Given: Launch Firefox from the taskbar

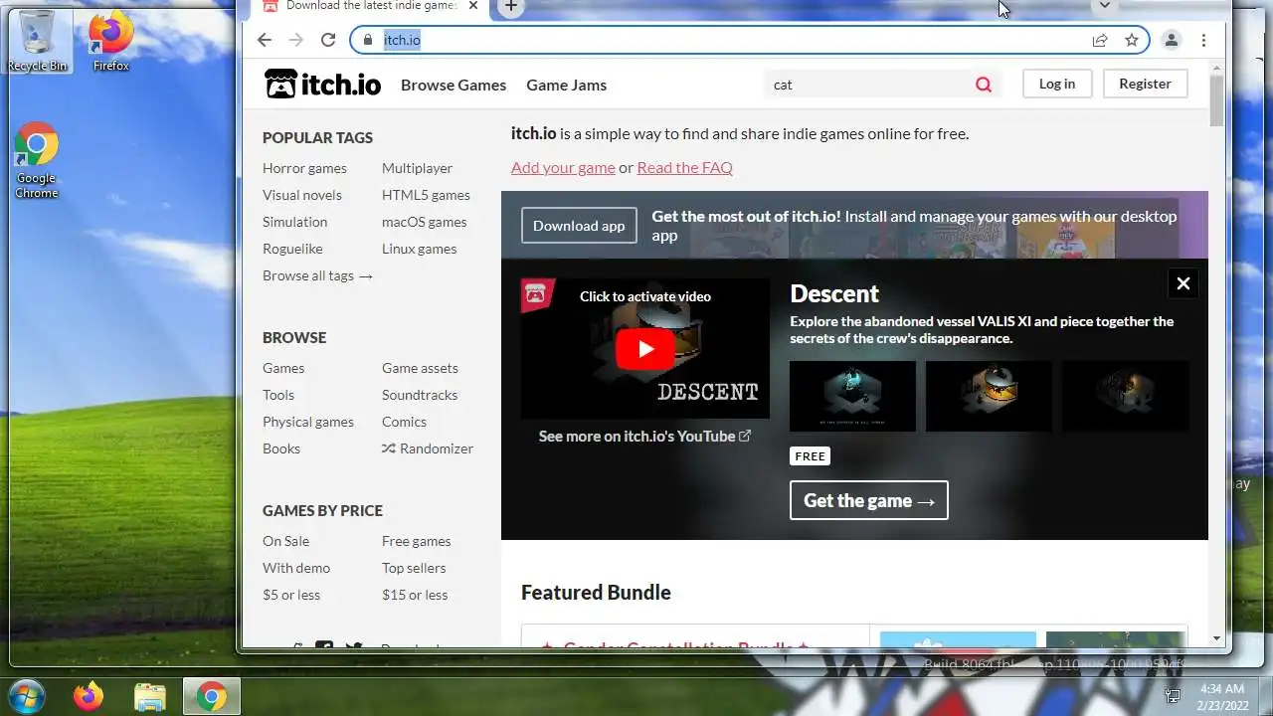Looking at the screenshot, I should tap(88, 696).
